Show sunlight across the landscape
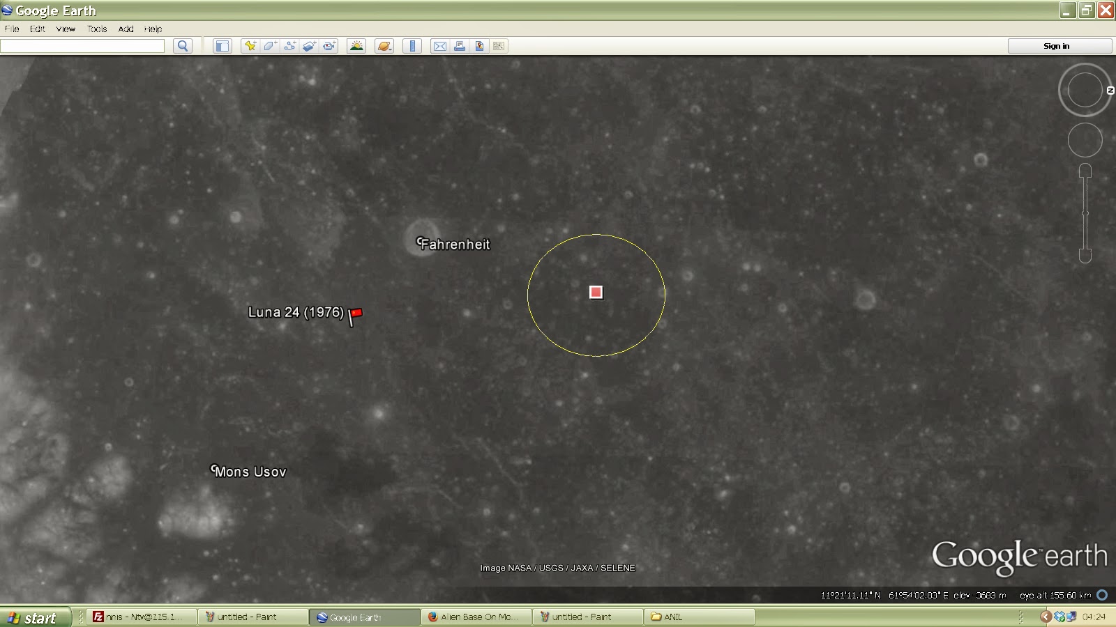The width and height of the screenshot is (1116, 627). click(356, 46)
